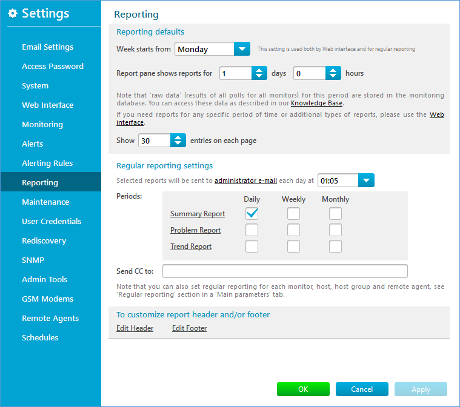
Task: Open the Summary Report link
Action: 198,214
